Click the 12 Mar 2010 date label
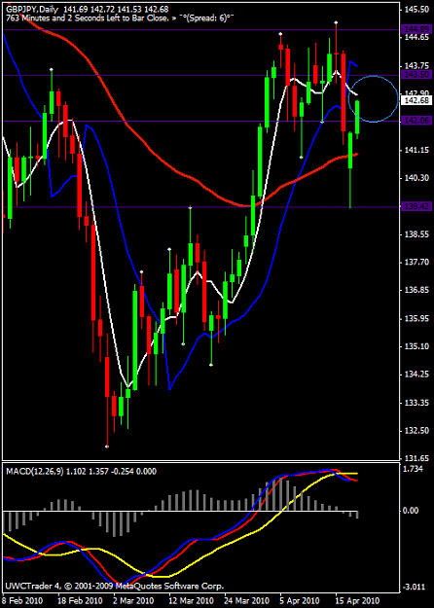Screen dimensions: 434x608 [x=190, y=599]
